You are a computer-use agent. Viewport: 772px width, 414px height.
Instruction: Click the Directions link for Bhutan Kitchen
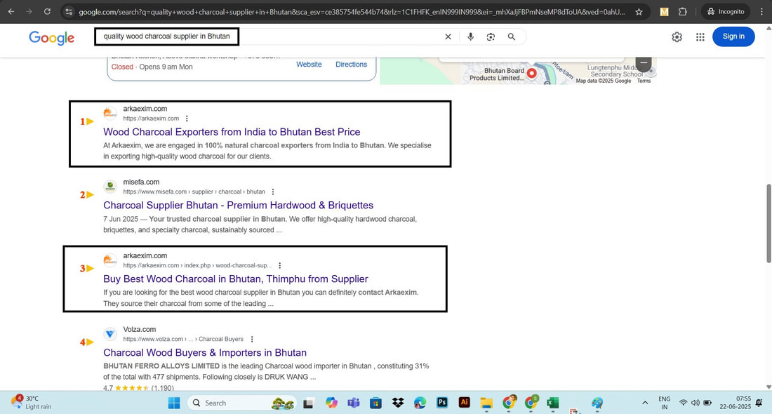[x=351, y=64]
